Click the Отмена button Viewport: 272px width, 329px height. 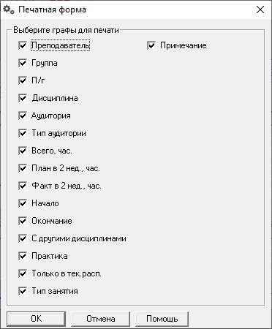click(x=101, y=319)
